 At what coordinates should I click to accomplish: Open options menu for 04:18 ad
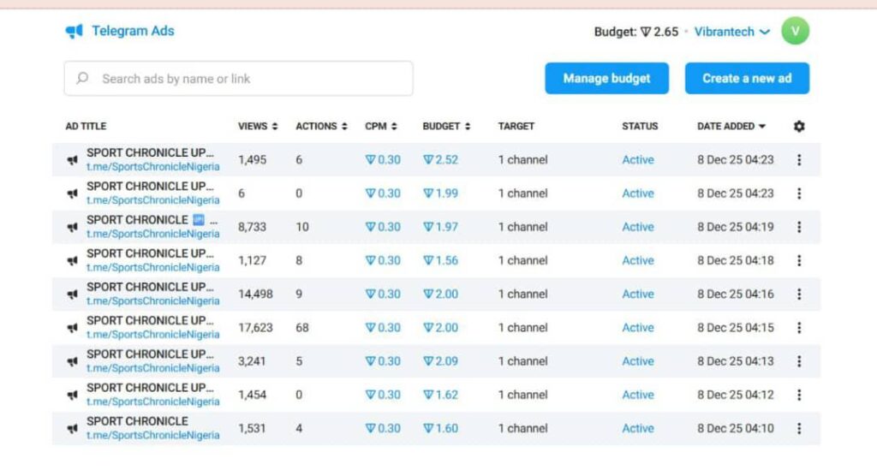[x=799, y=260]
